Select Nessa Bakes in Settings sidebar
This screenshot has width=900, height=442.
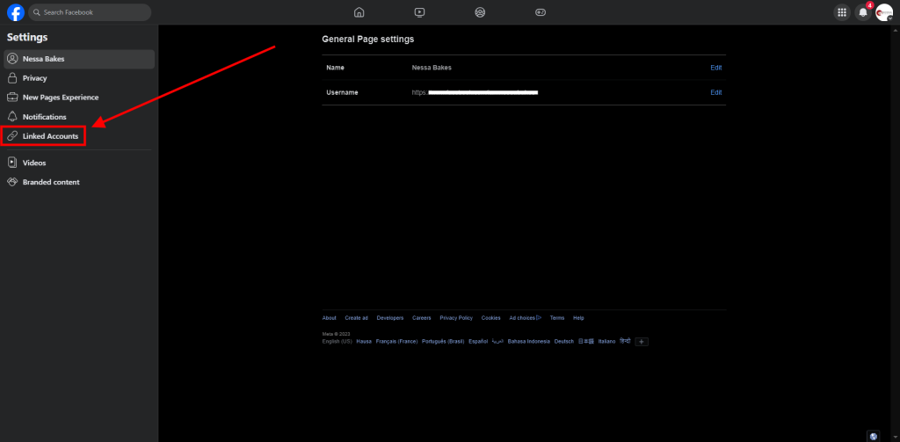(x=79, y=59)
